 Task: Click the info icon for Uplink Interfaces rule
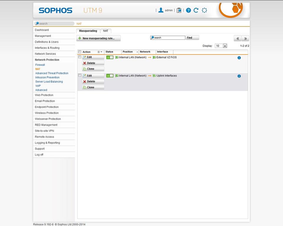click(x=239, y=76)
